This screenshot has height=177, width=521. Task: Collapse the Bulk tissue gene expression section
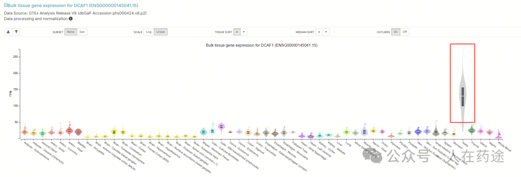(x=5, y=6)
